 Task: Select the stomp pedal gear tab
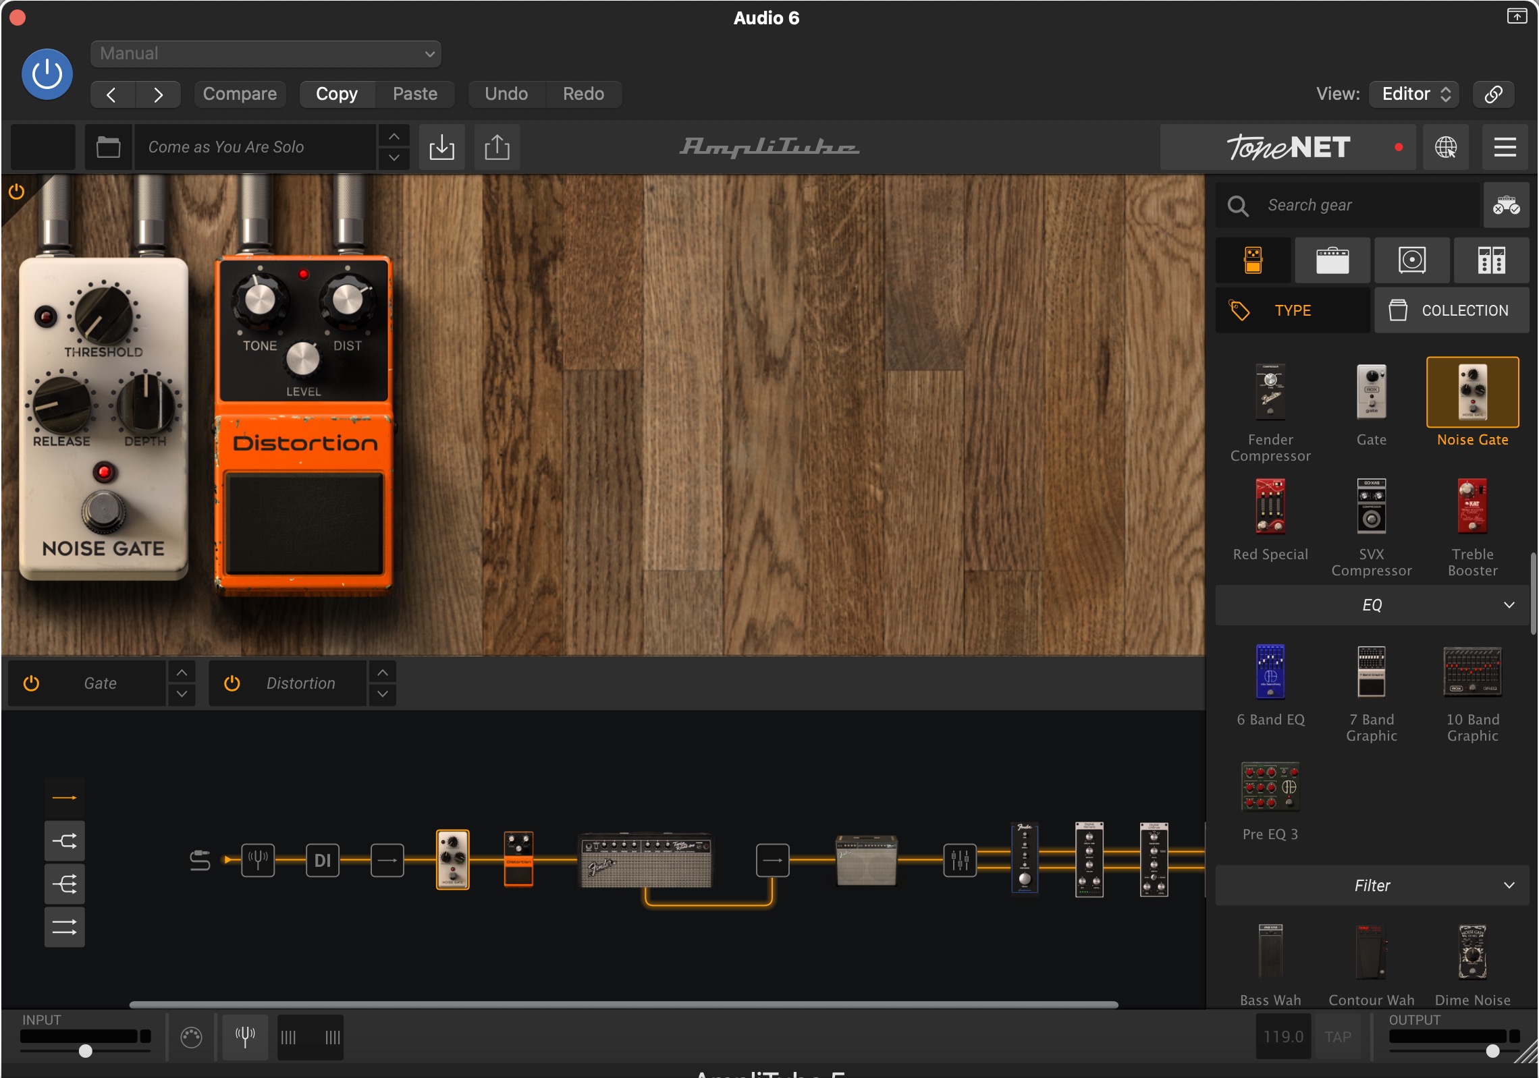click(1253, 260)
